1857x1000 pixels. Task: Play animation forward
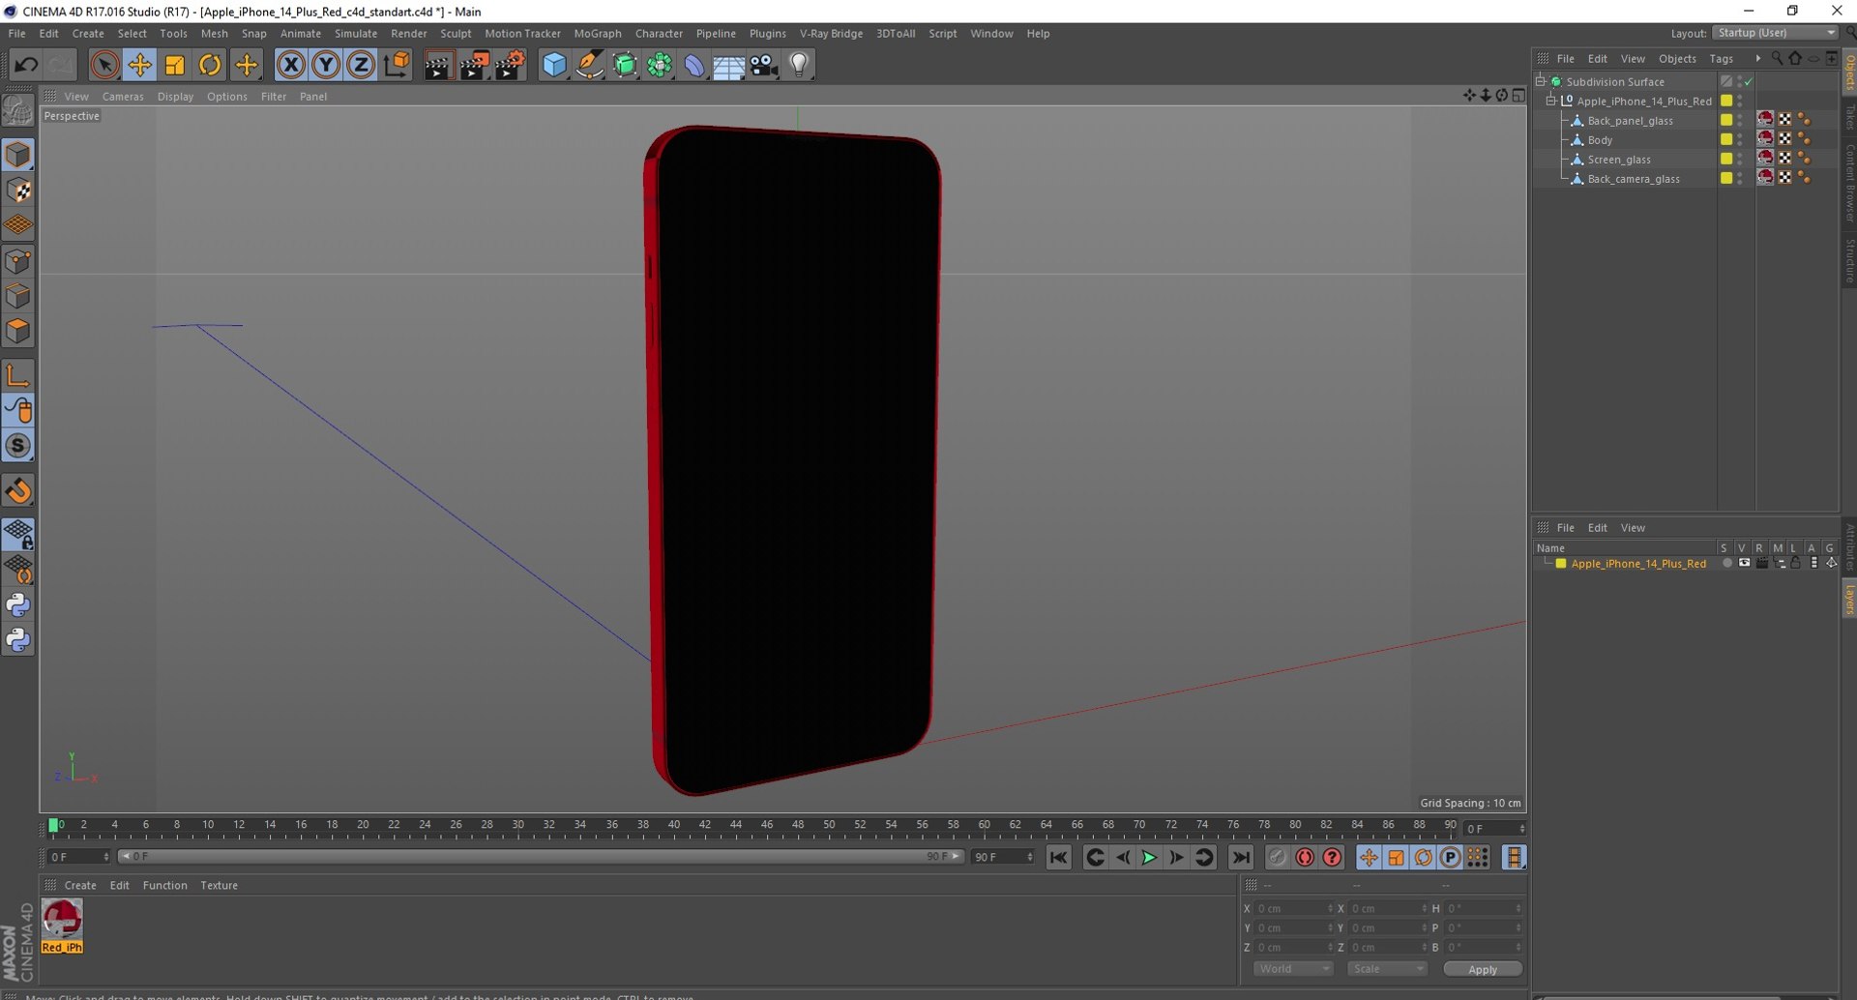click(x=1149, y=857)
